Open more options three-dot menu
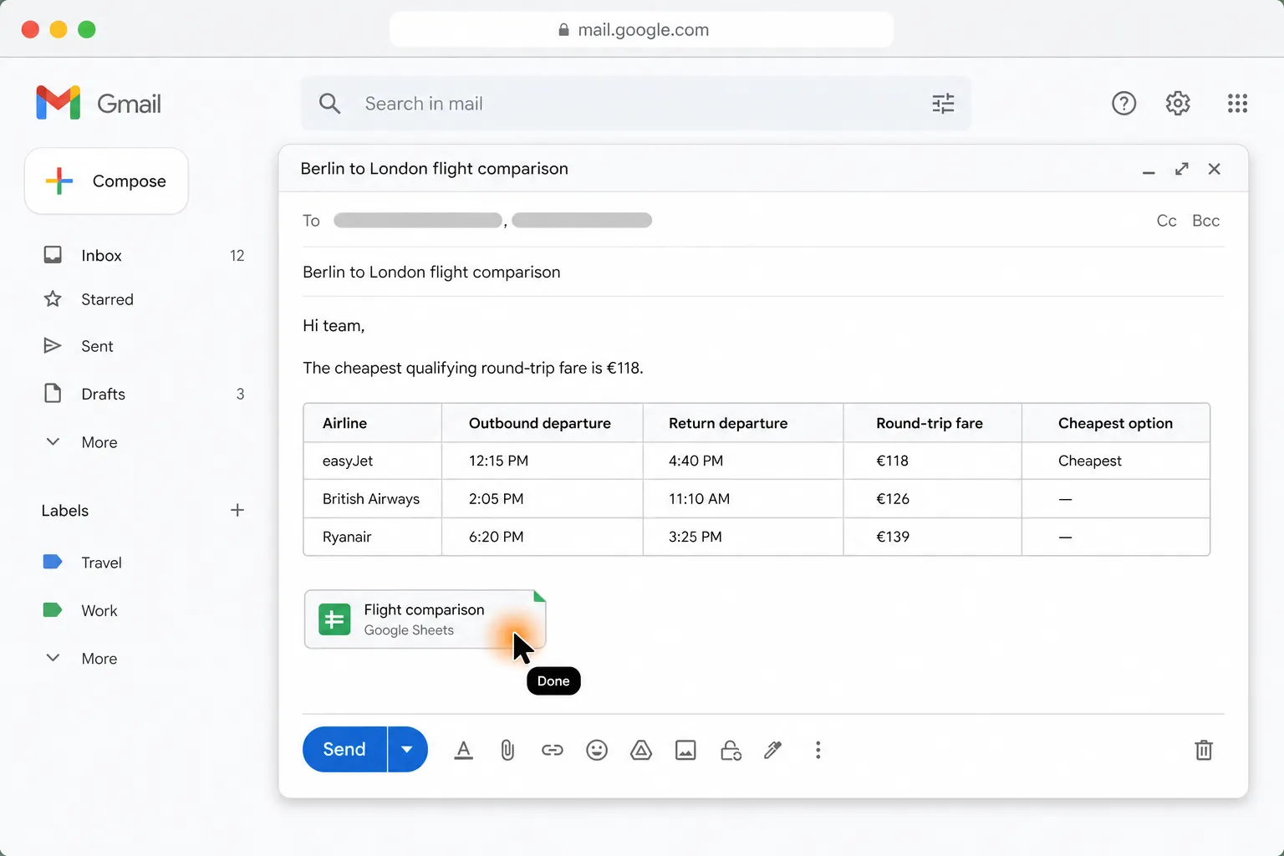 click(x=818, y=750)
